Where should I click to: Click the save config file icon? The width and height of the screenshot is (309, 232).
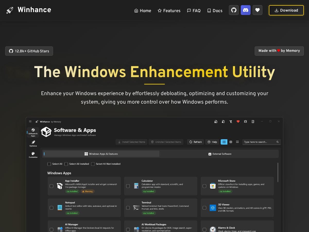[x=216, y=121]
